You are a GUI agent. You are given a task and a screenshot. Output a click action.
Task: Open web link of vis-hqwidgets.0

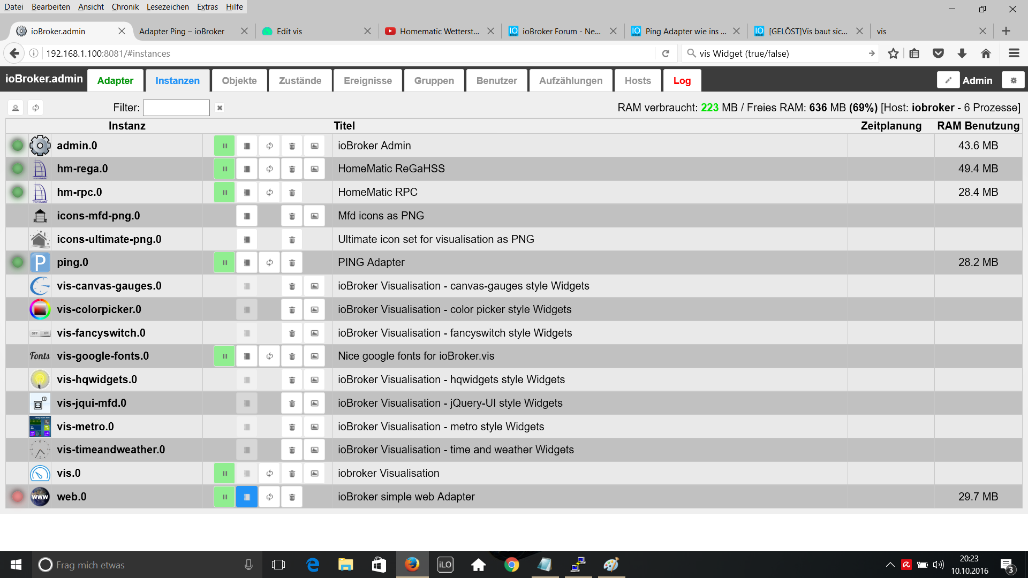(314, 379)
